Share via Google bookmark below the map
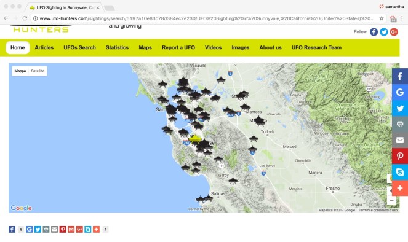408x242 pixels. [x=30, y=229]
